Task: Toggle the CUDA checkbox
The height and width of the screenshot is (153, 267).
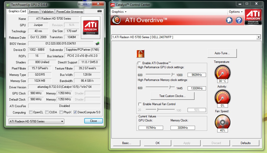Action: (x=47, y=112)
